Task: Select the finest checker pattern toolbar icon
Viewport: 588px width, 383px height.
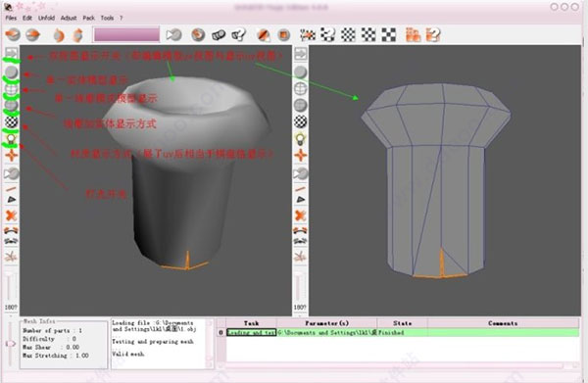Action: [x=348, y=35]
